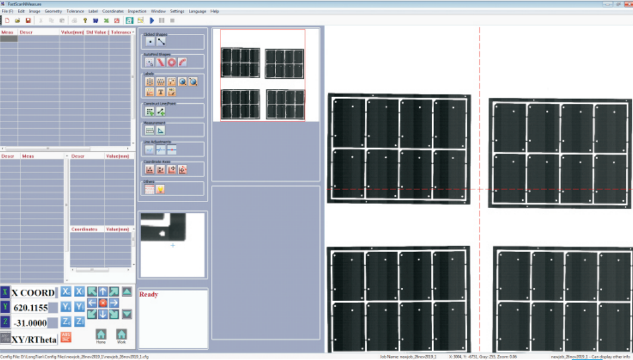Open the File (F) menu
The width and height of the screenshot is (633, 360).
click(7, 11)
